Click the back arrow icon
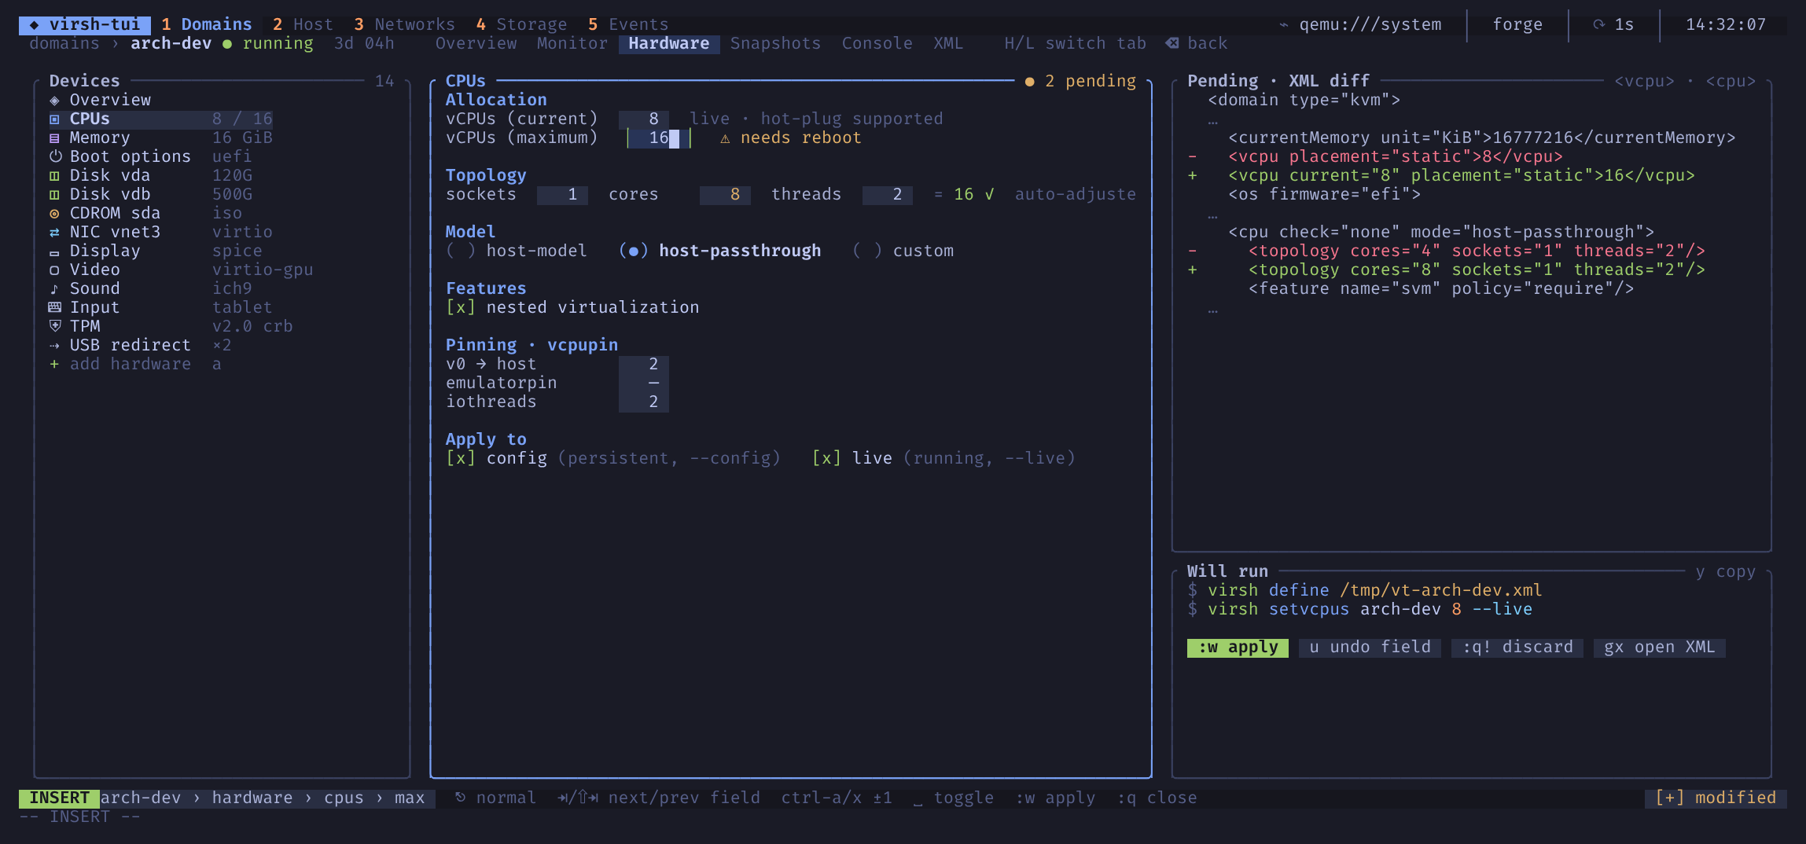Image resolution: width=1806 pixels, height=844 pixels. click(x=1172, y=43)
